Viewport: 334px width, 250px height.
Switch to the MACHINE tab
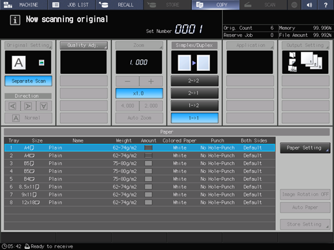point(23,5)
